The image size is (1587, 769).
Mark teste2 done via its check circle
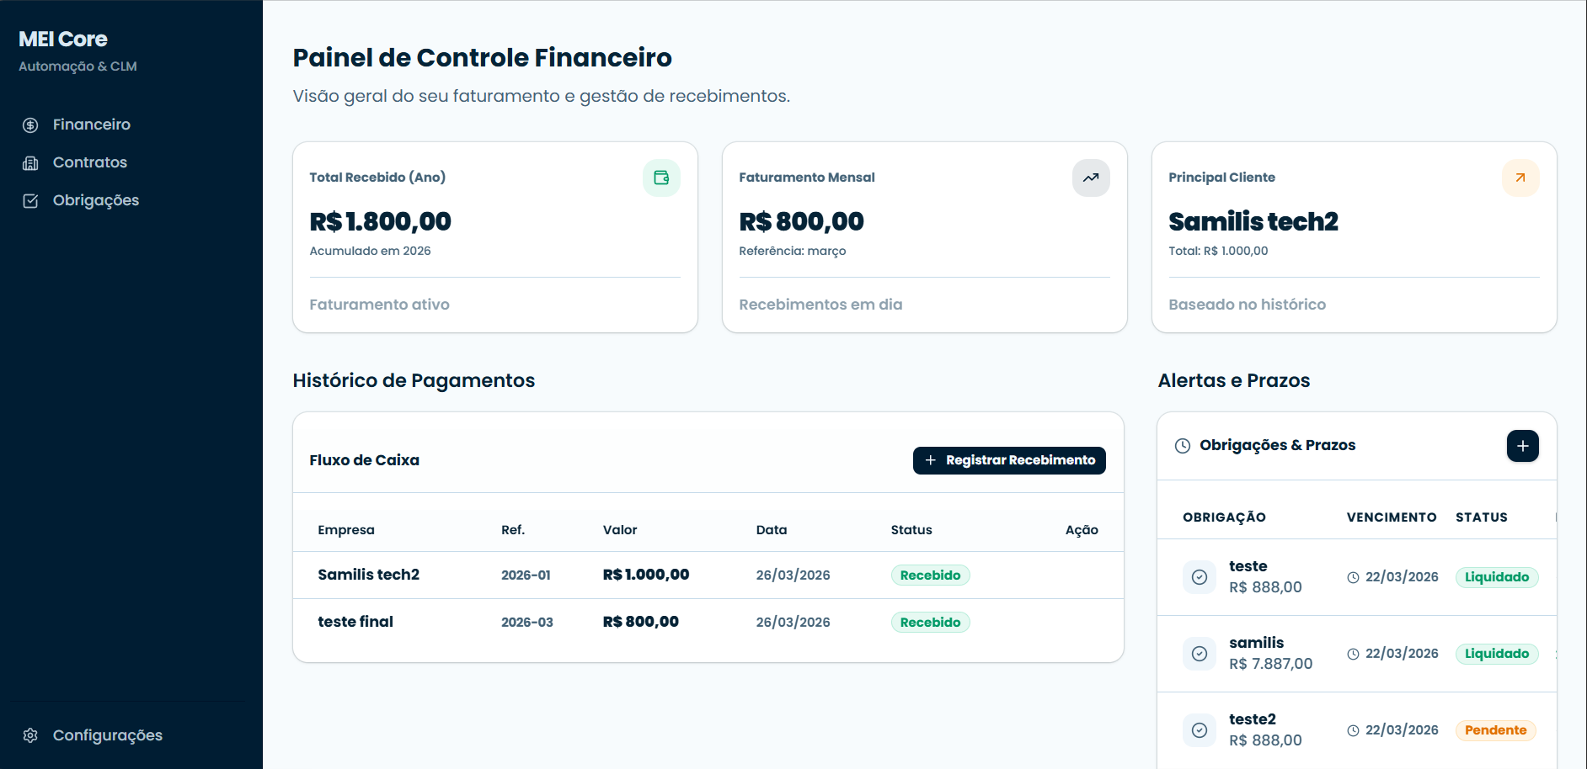click(1200, 730)
